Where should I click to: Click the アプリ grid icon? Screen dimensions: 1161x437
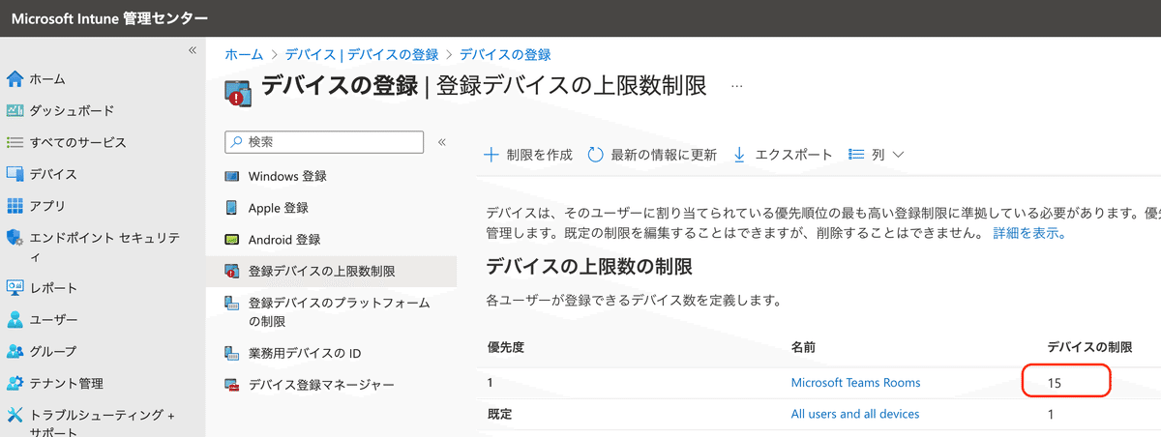pyautogui.click(x=15, y=205)
